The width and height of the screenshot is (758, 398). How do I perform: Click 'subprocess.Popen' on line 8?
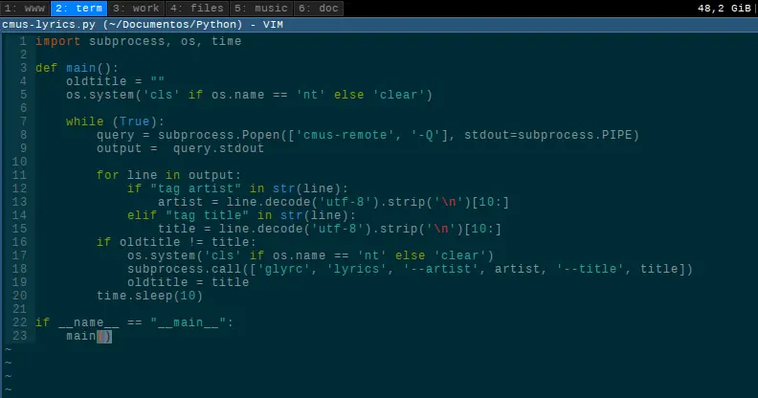point(219,135)
